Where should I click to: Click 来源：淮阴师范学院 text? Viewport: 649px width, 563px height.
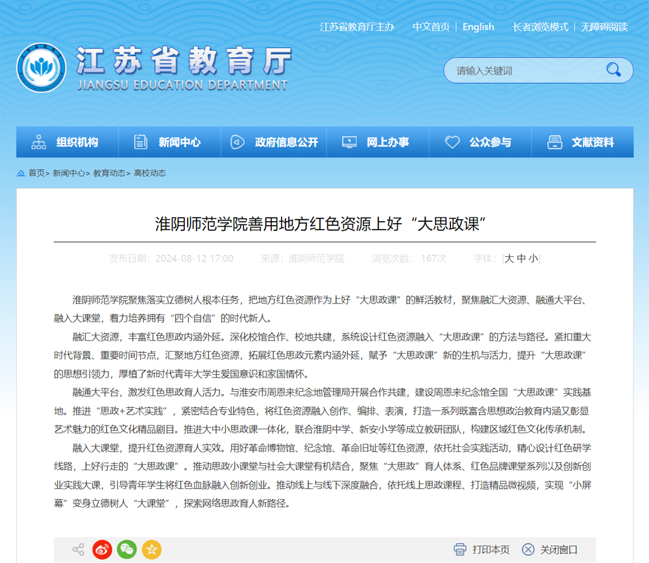(x=302, y=259)
